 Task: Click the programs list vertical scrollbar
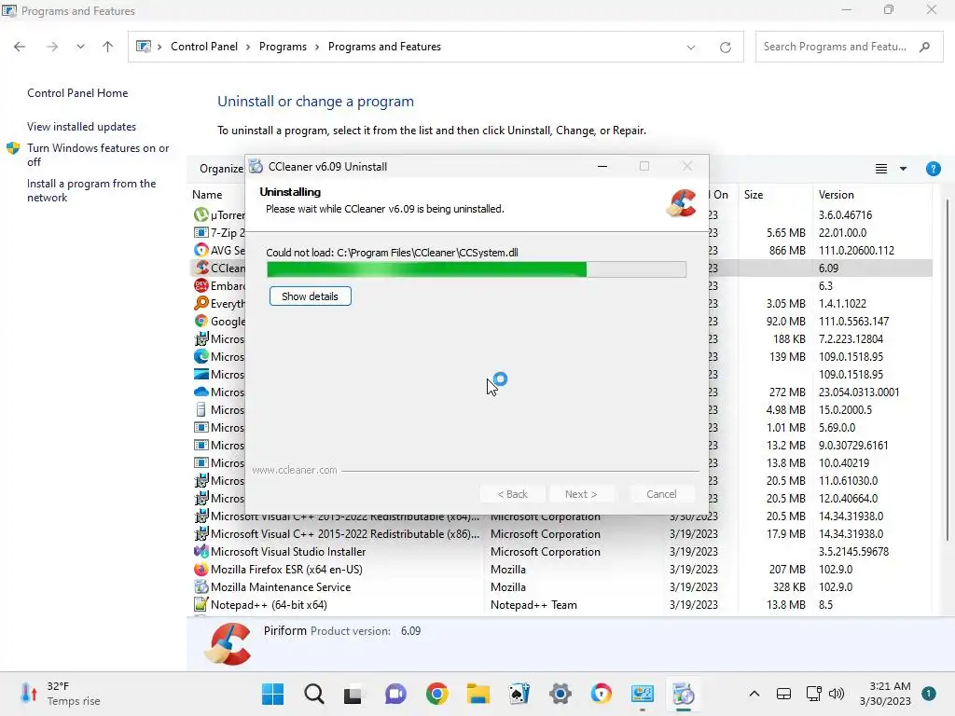pyautogui.click(x=948, y=369)
